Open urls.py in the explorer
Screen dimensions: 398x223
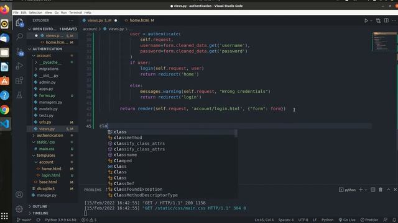45,122
